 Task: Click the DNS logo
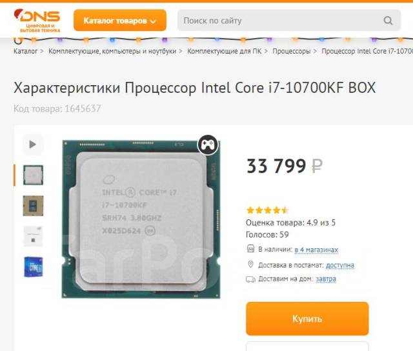click(x=37, y=20)
